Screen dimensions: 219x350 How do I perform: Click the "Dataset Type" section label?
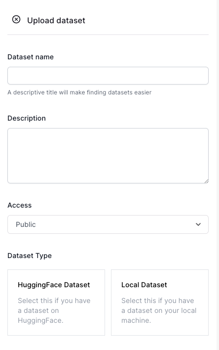pos(30,256)
